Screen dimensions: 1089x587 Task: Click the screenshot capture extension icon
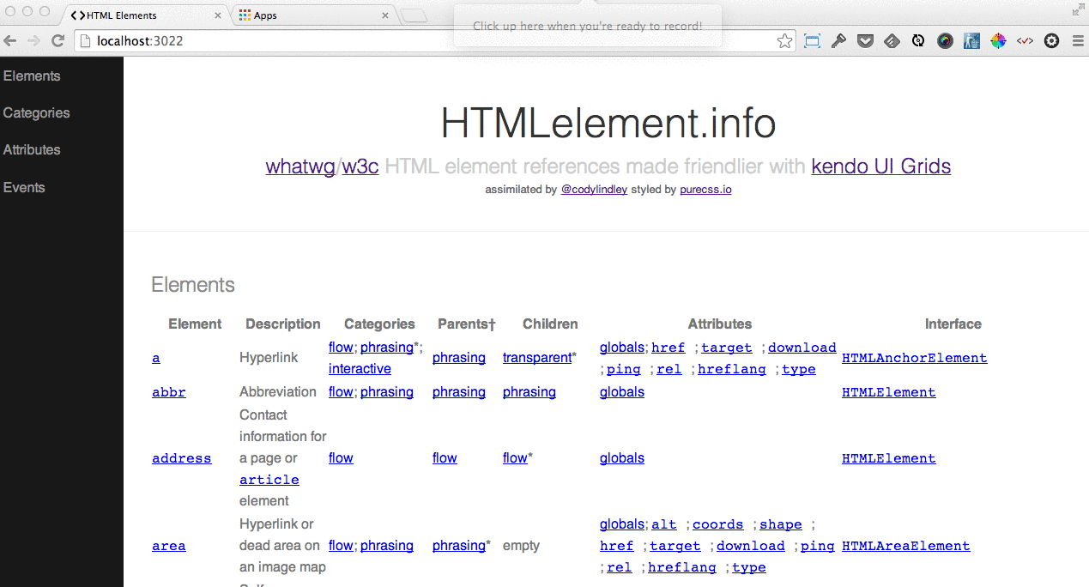point(812,40)
